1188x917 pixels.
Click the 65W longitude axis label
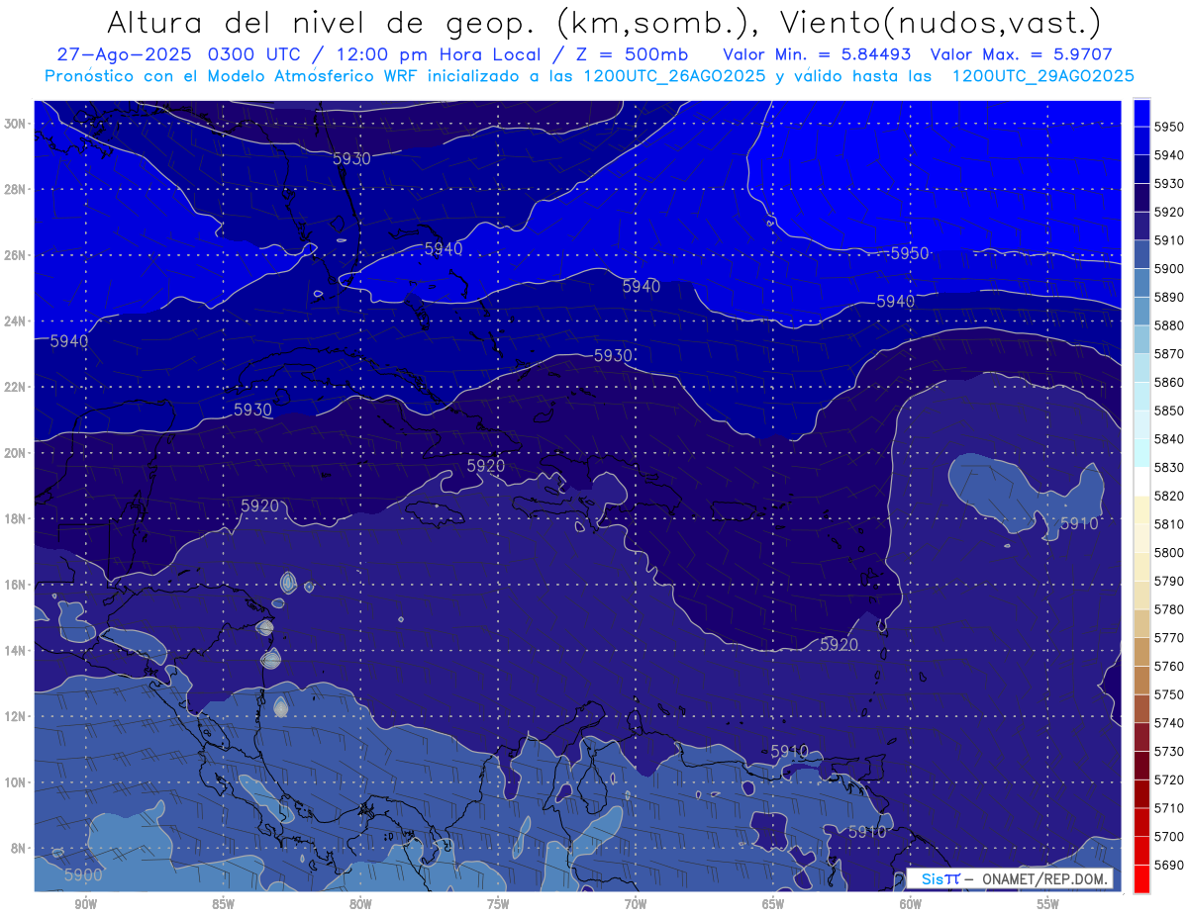click(x=773, y=904)
